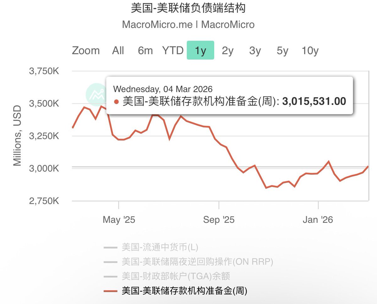Toggle the 美联储存款机构准备金(周) legend series

175,291
